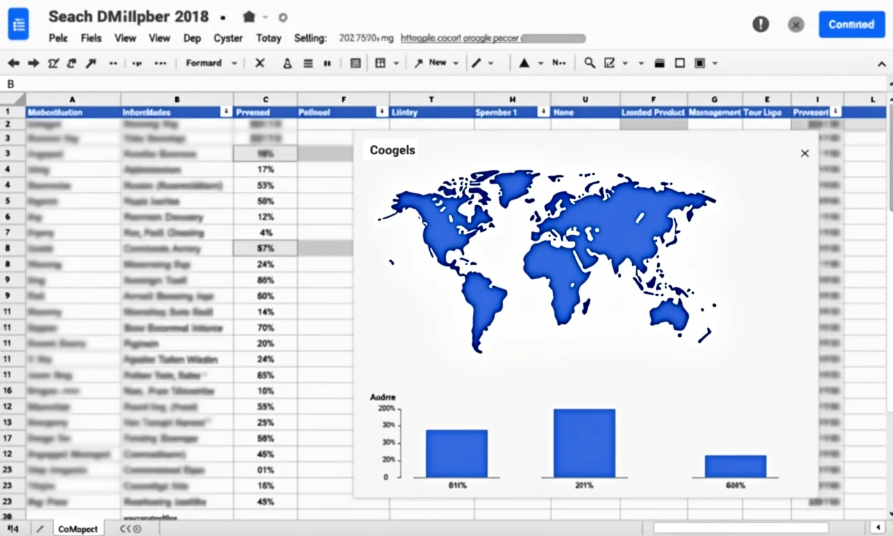The width and height of the screenshot is (893, 536).
Task: Click the exclamation alert icon
Action: tap(760, 24)
